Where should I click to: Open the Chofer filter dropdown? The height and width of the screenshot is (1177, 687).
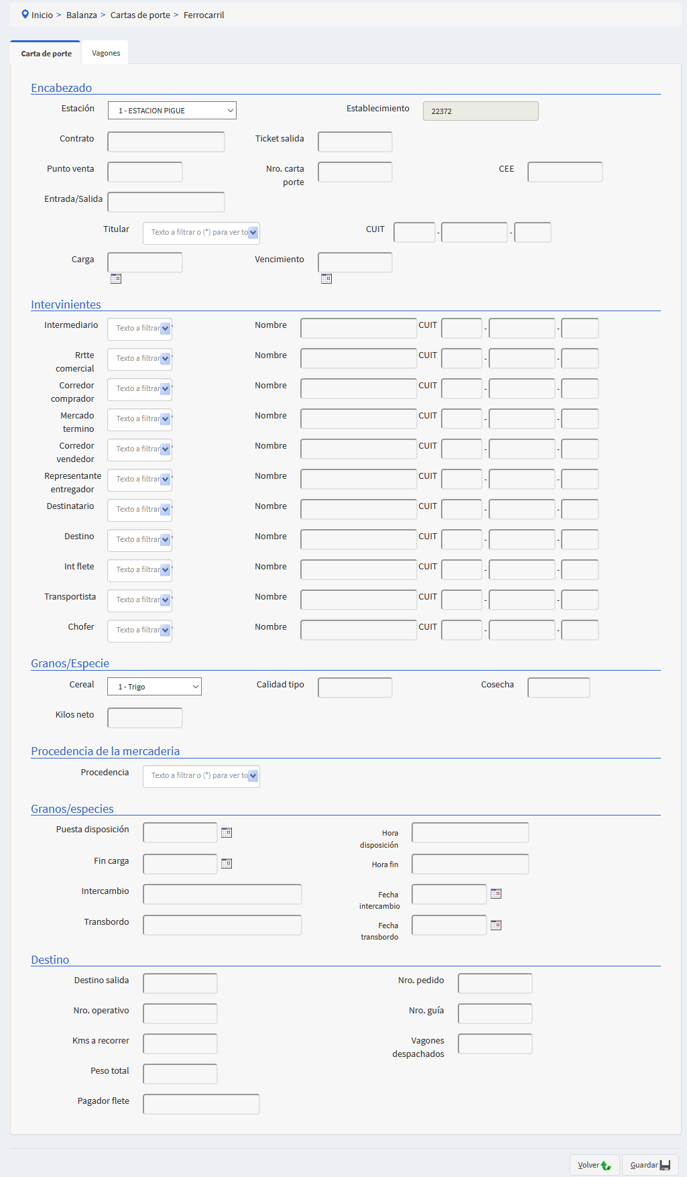click(x=166, y=630)
